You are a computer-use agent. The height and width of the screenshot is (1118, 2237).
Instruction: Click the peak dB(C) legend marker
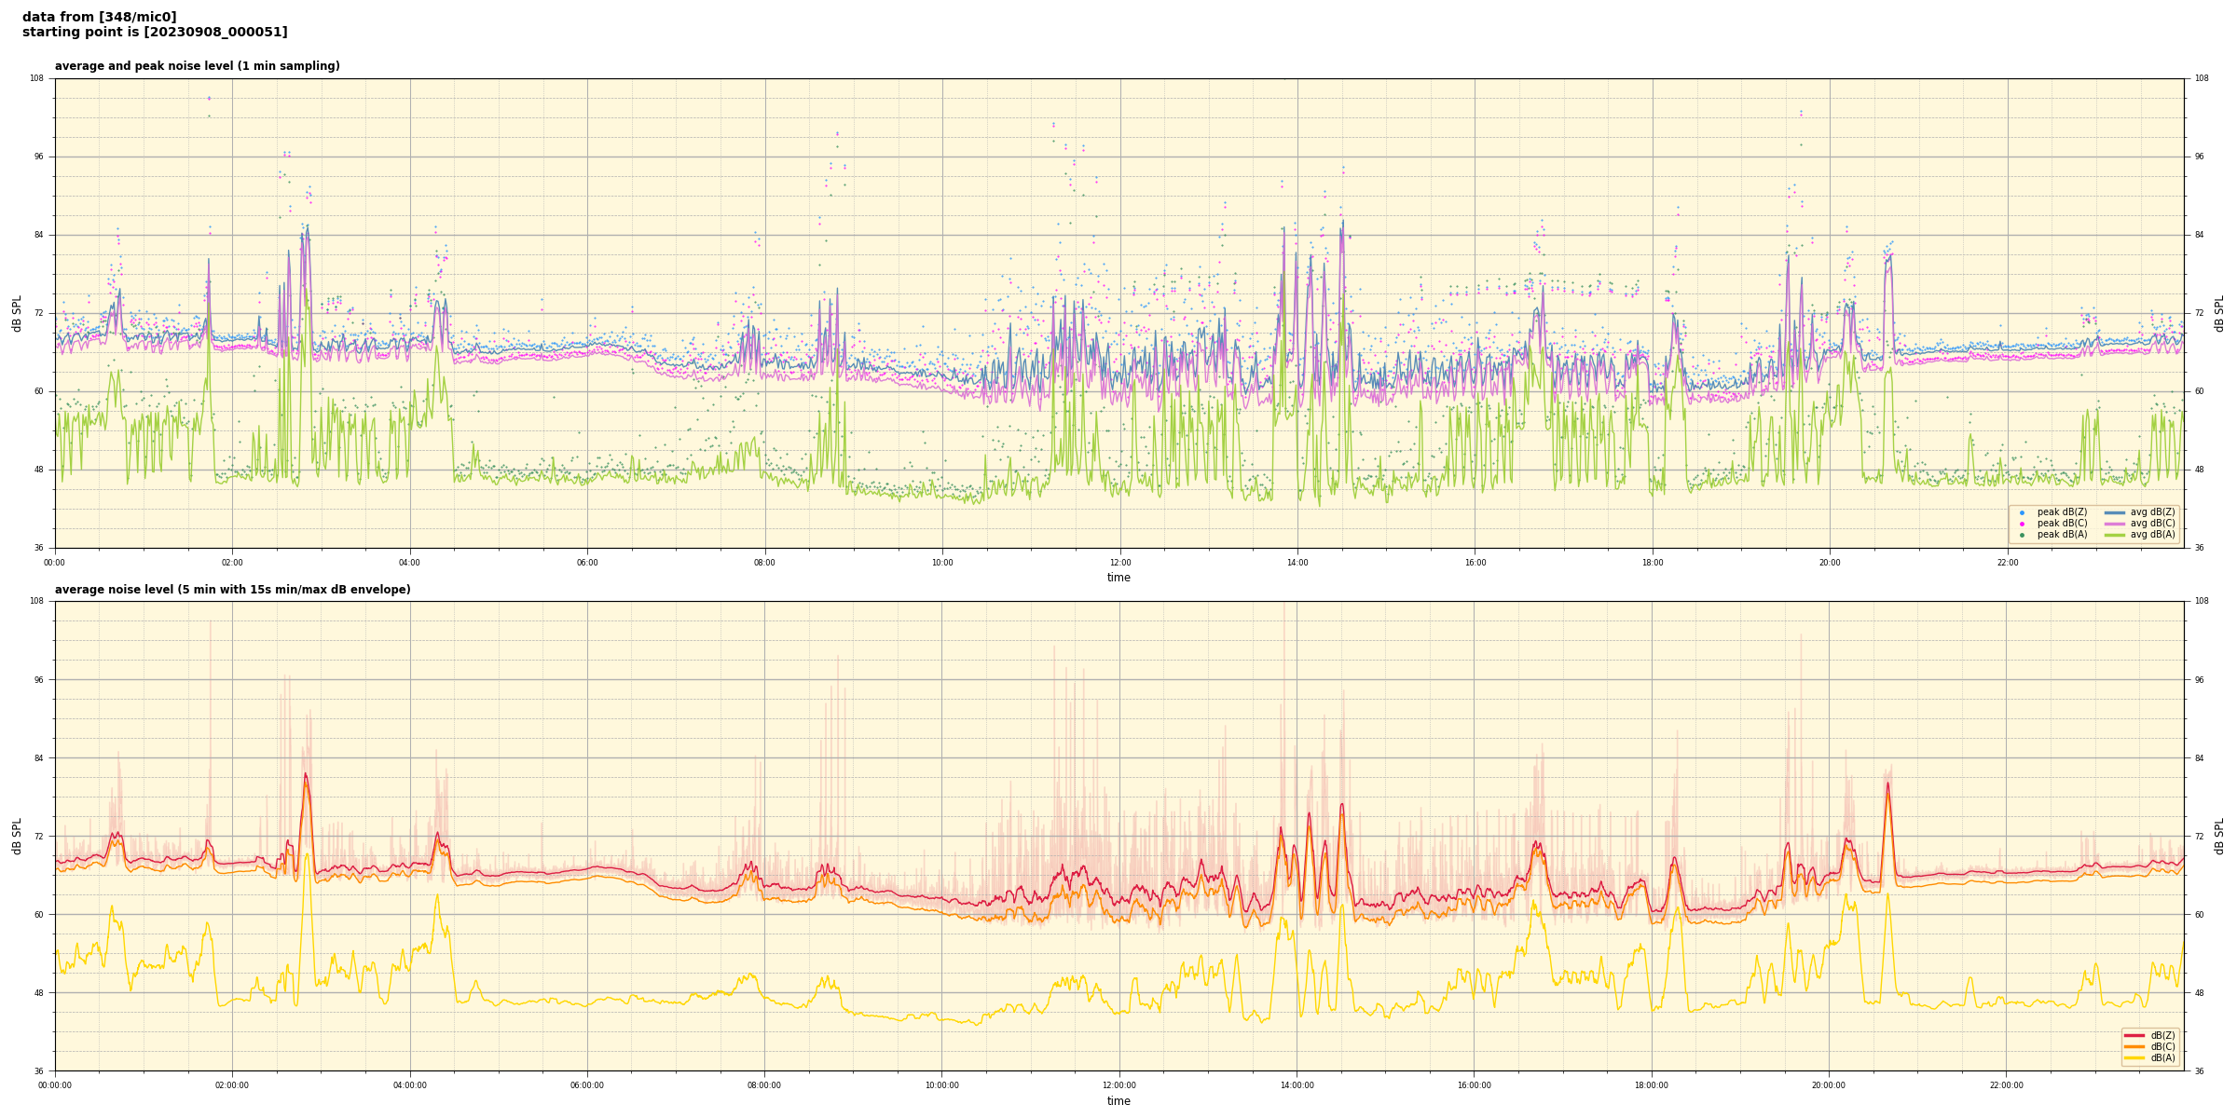coord(2022,524)
